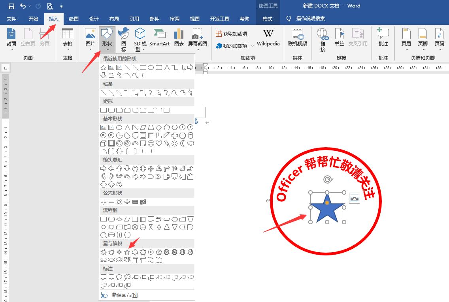Click the 屏幕截图 screenshot tool
Image resolution: width=449 pixels, height=302 pixels.
[x=198, y=38]
